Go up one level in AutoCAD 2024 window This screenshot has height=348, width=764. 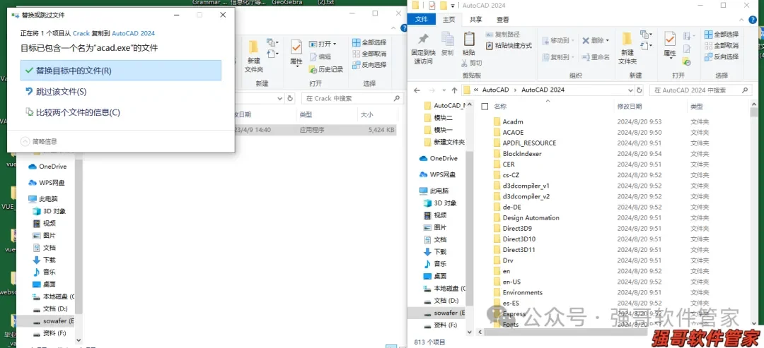[x=454, y=90]
